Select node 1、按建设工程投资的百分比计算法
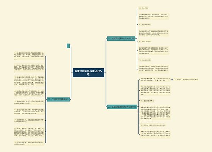This screenshot has width=212, height=152. pyautogui.click(x=186, y=79)
